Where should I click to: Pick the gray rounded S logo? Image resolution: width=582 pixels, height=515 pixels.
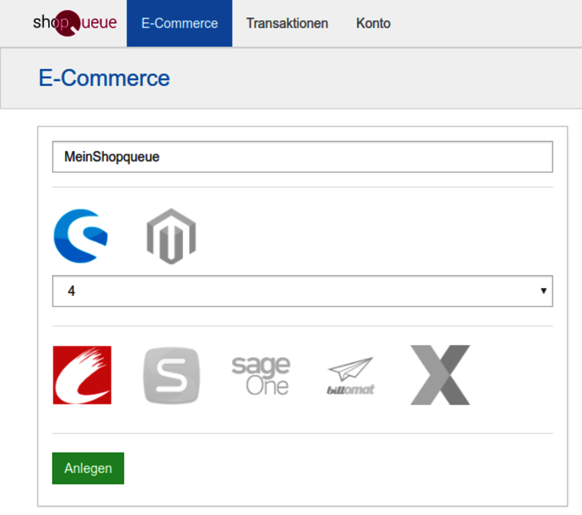[x=171, y=375]
